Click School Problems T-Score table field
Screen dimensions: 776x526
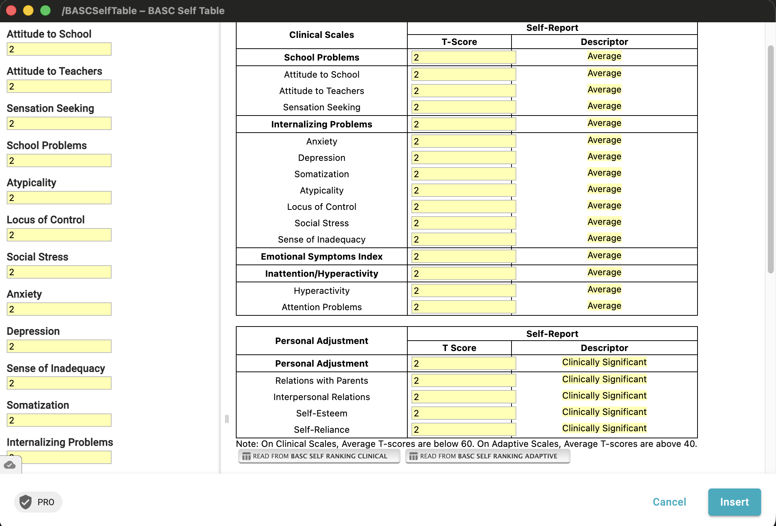pos(464,57)
